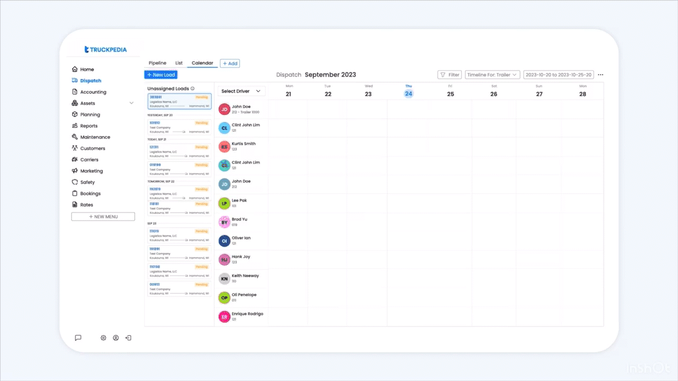Click the Maintenance wrench icon in sidebar
This screenshot has height=381, width=678.
point(75,137)
